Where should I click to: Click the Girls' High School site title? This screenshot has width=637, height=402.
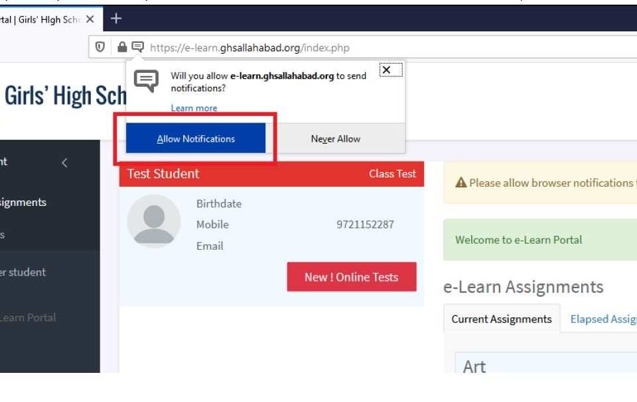[64, 97]
